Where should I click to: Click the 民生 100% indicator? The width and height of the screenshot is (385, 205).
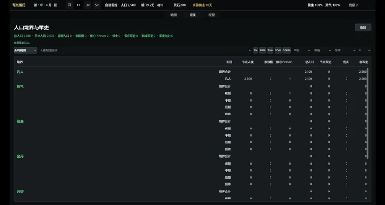tap(315, 5)
